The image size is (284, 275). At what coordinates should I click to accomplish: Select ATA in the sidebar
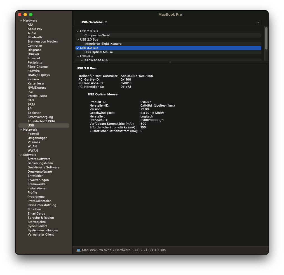point(30,25)
